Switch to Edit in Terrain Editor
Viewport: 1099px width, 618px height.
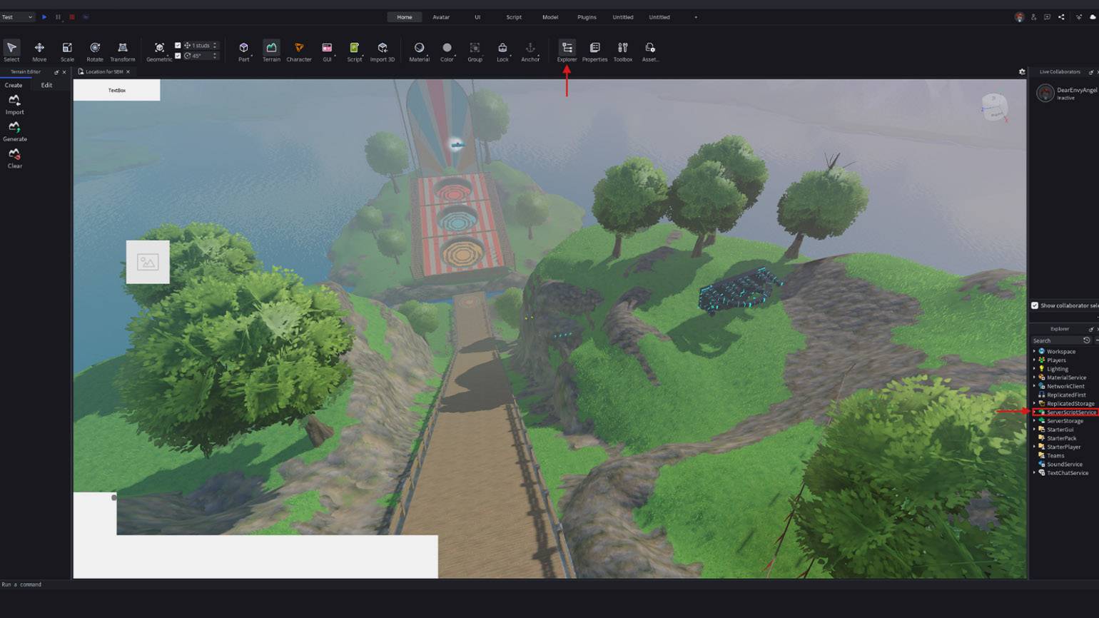[x=46, y=85]
